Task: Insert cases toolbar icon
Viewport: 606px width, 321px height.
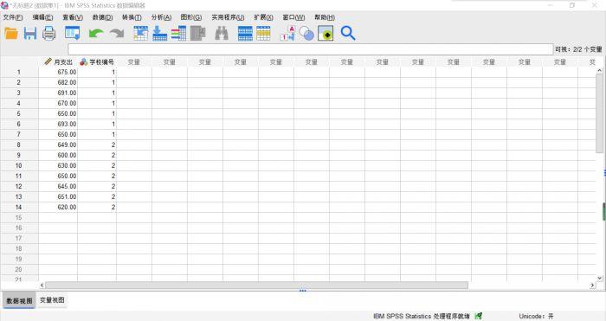Action: click(x=245, y=33)
